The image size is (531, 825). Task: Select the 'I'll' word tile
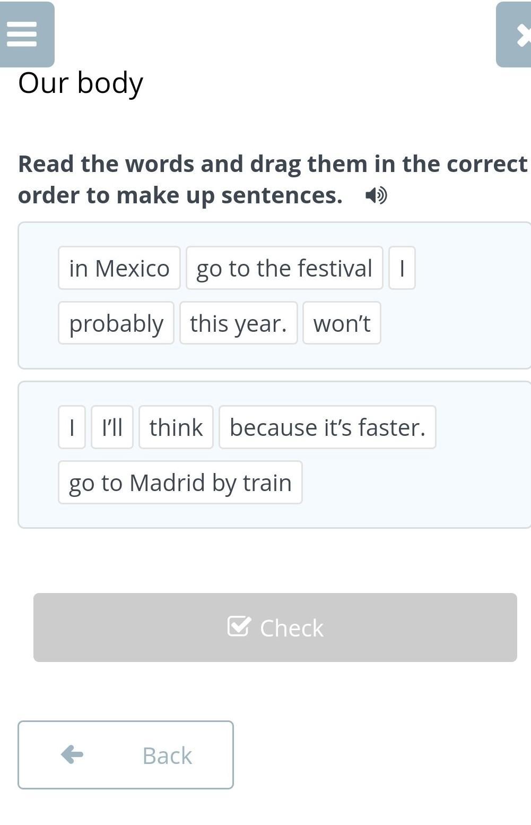112,427
